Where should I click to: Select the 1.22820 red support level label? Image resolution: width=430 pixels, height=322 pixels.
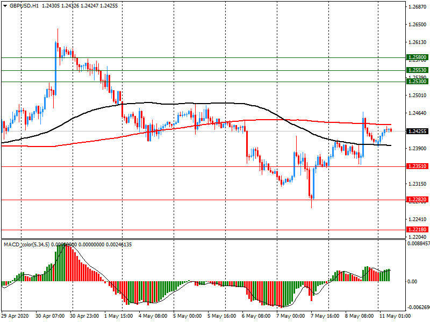click(418, 199)
